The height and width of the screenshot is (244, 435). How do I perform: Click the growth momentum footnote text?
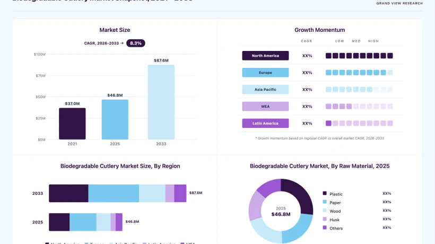[319, 138]
